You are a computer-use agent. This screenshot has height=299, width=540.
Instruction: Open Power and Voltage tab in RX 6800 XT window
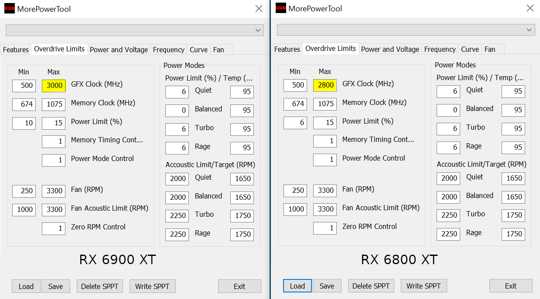click(390, 49)
